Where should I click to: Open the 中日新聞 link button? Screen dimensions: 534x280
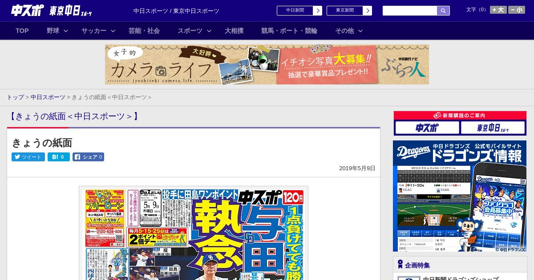[295, 11]
